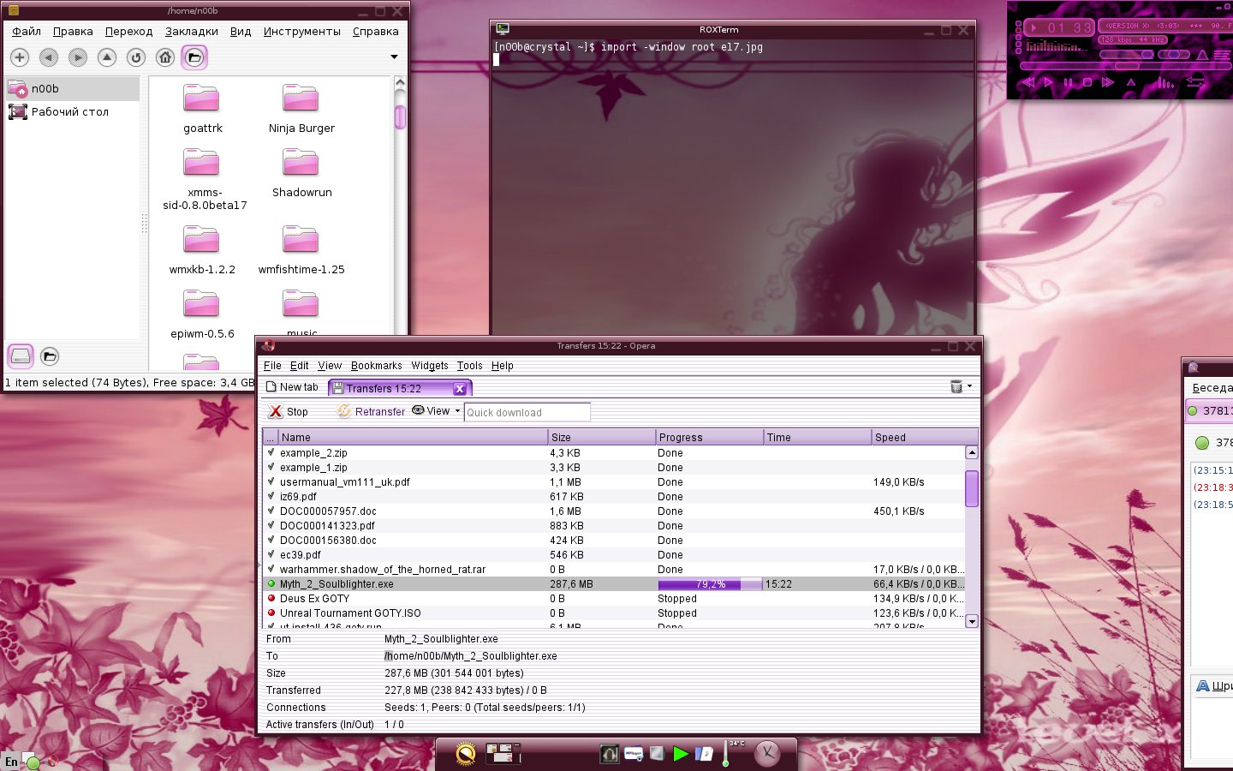Close the Transfers 15:22 tab
The width and height of the screenshot is (1233, 771).
click(x=459, y=388)
